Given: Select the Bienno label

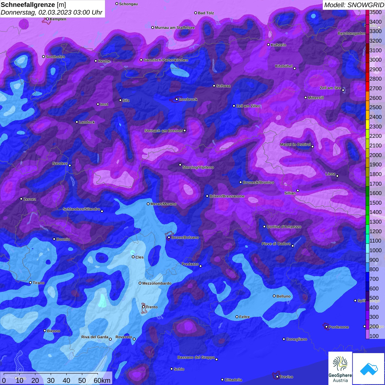Looking at the screenshot, I should [x=54, y=331].
